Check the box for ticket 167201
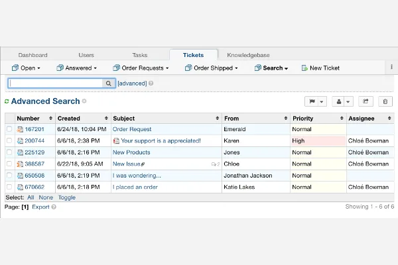Viewport: 398px width, 265px height. click(9, 129)
